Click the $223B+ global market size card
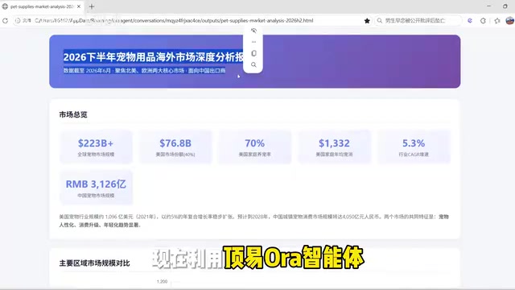The height and width of the screenshot is (290, 515). (96, 147)
